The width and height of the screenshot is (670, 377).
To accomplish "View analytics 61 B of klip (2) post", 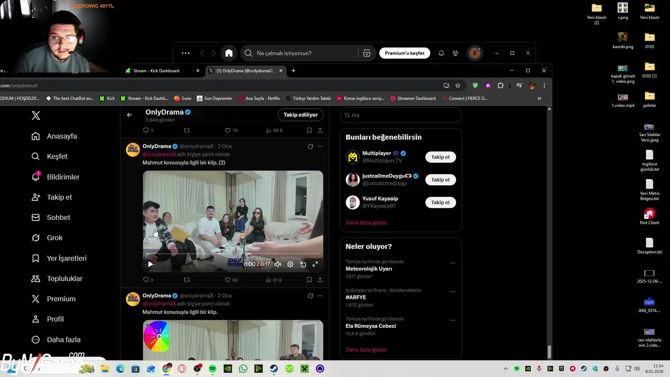I will coord(274,280).
